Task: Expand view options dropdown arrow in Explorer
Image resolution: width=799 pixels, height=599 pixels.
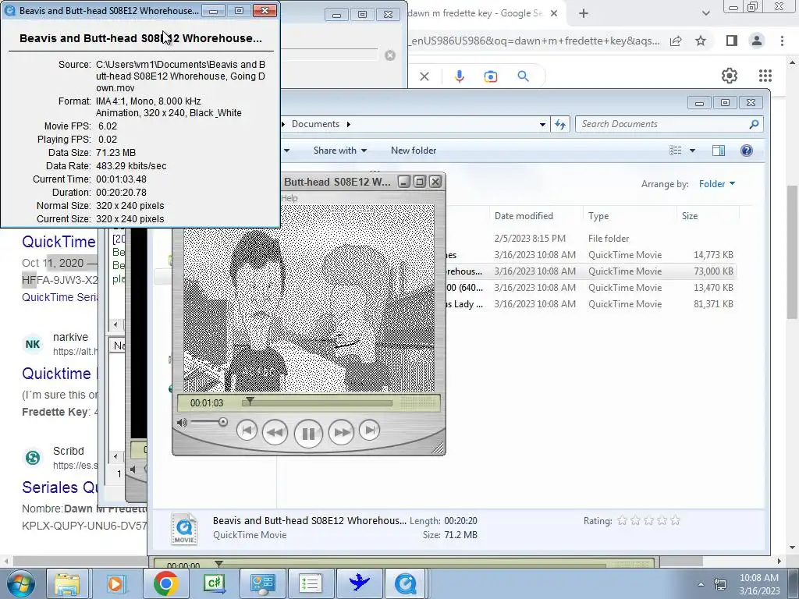Action: 692,151
